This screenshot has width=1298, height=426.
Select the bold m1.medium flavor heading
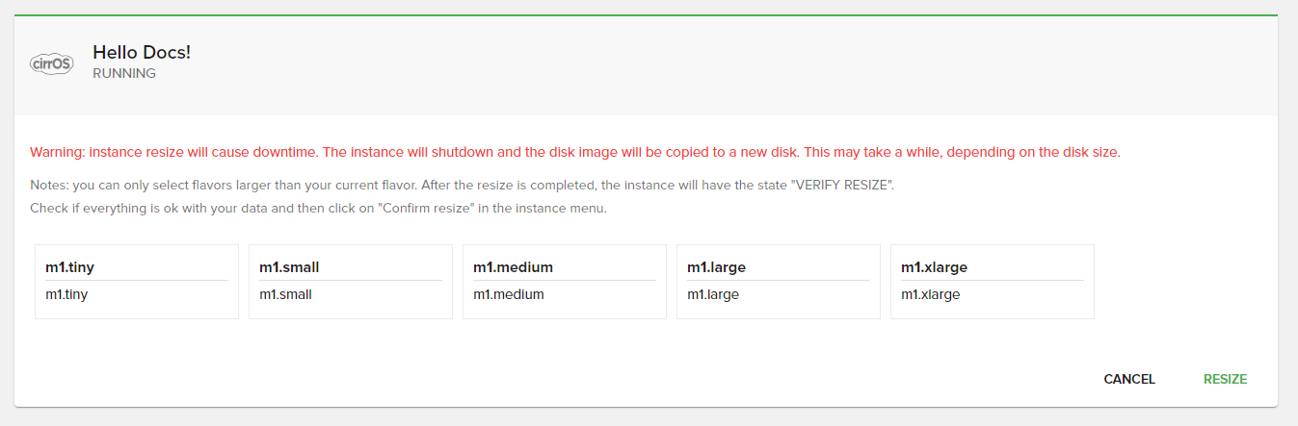(513, 267)
